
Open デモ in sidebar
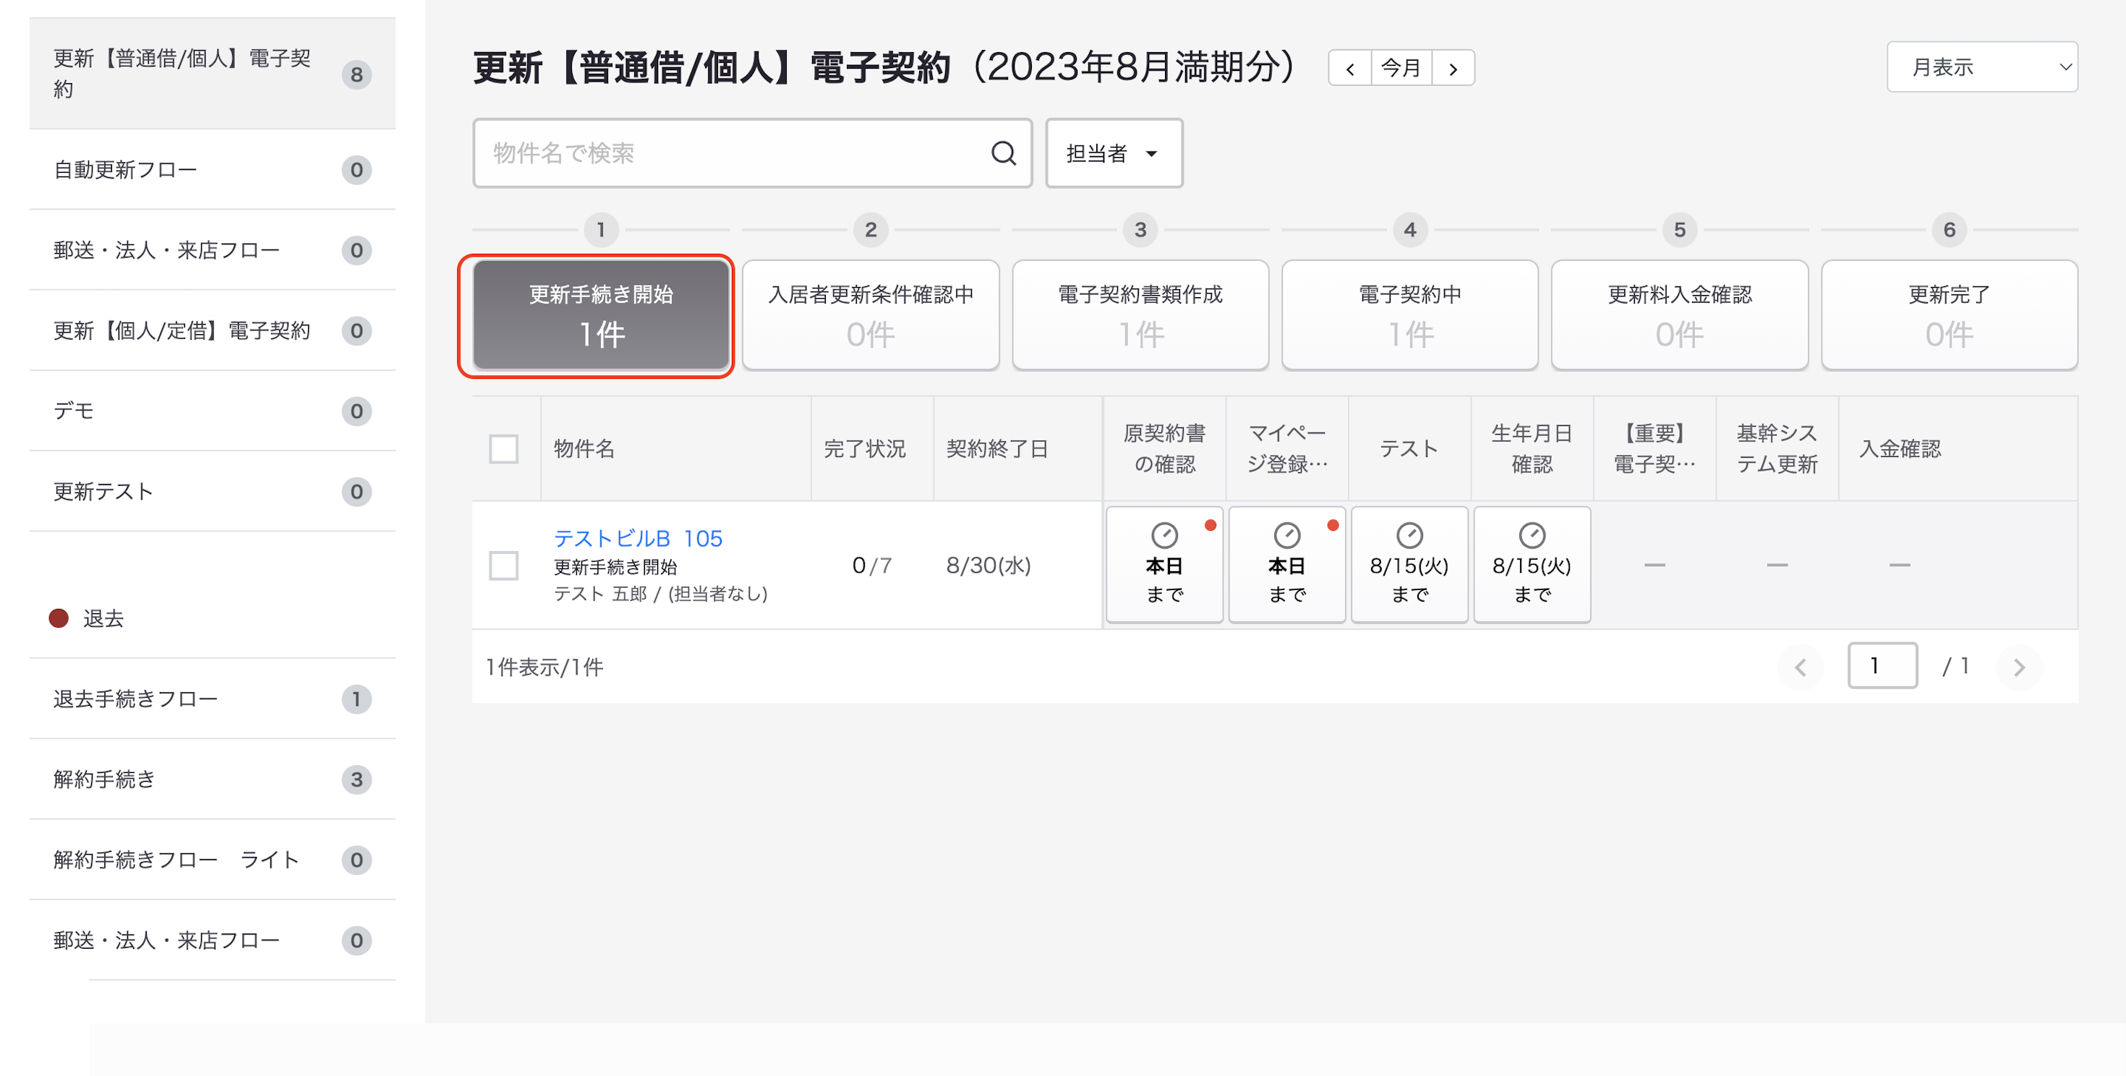point(212,411)
